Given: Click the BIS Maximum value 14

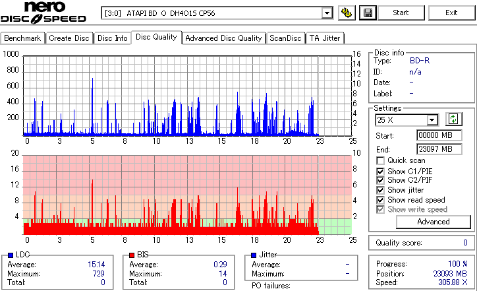Looking at the screenshot, I should click(x=223, y=274).
